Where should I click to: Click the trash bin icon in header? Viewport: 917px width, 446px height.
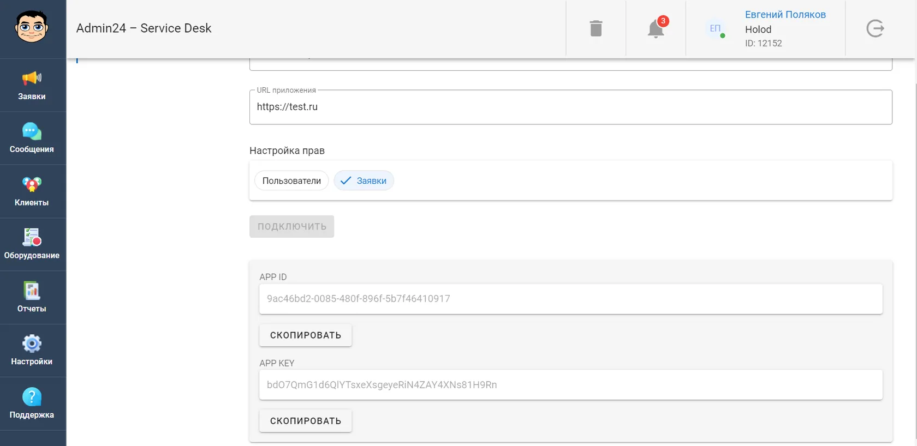pos(596,28)
